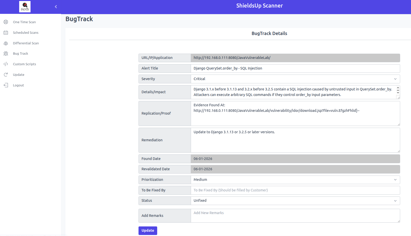Viewport: 411px width, 236px height.
Task: Click the ShieldsUp Scanner header title
Action: 259,6
